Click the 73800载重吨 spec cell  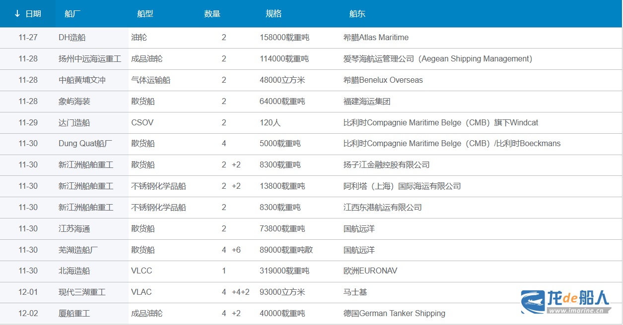pyautogui.click(x=282, y=229)
